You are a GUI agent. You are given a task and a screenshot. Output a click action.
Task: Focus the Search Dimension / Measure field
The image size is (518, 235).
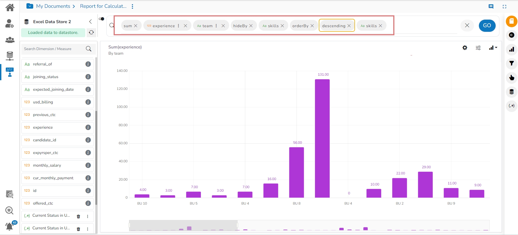click(x=58, y=49)
